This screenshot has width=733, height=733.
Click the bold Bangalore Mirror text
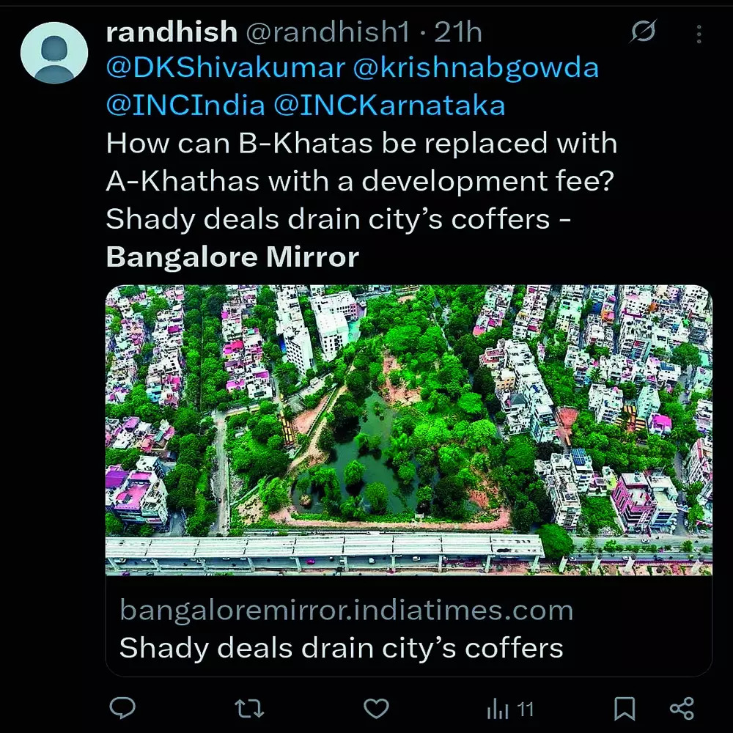pos(232,257)
